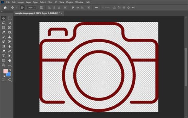Click the Move tool icon in options bar
The width and height of the screenshot is (188, 118).
pos(13,8)
